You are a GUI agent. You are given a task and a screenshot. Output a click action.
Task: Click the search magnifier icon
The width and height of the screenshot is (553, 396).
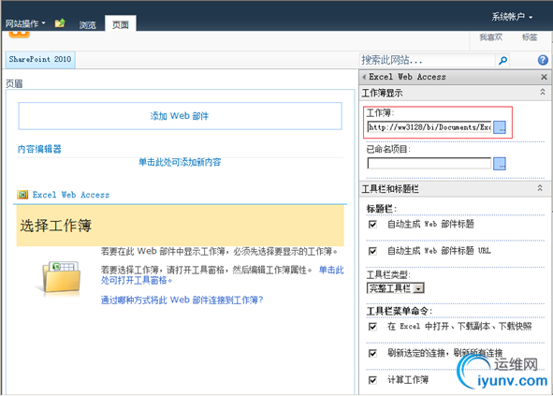pos(502,60)
